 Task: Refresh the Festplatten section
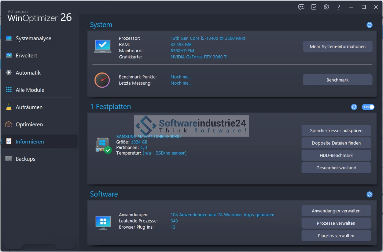pos(354,107)
